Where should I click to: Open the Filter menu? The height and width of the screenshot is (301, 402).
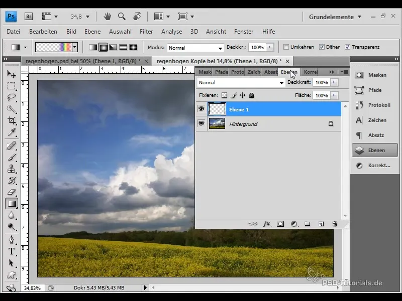pyautogui.click(x=146, y=32)
